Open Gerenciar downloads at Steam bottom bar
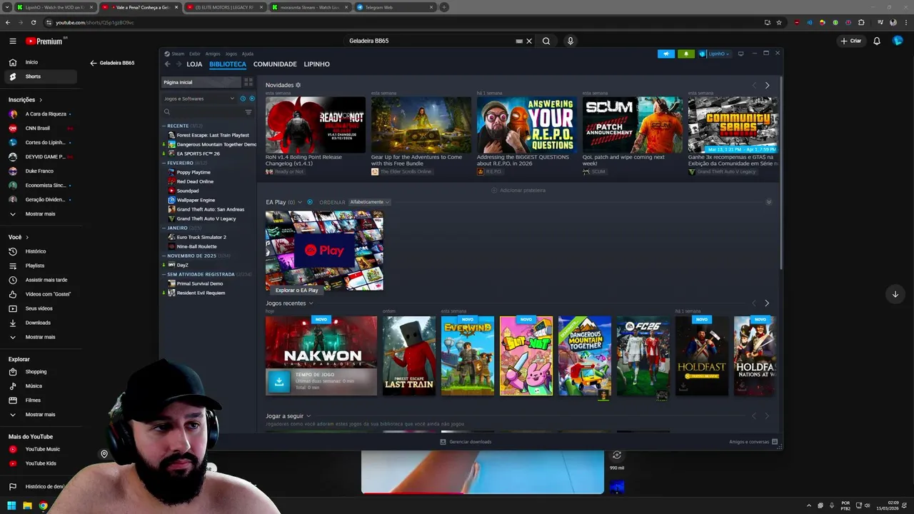 point(466,442)
